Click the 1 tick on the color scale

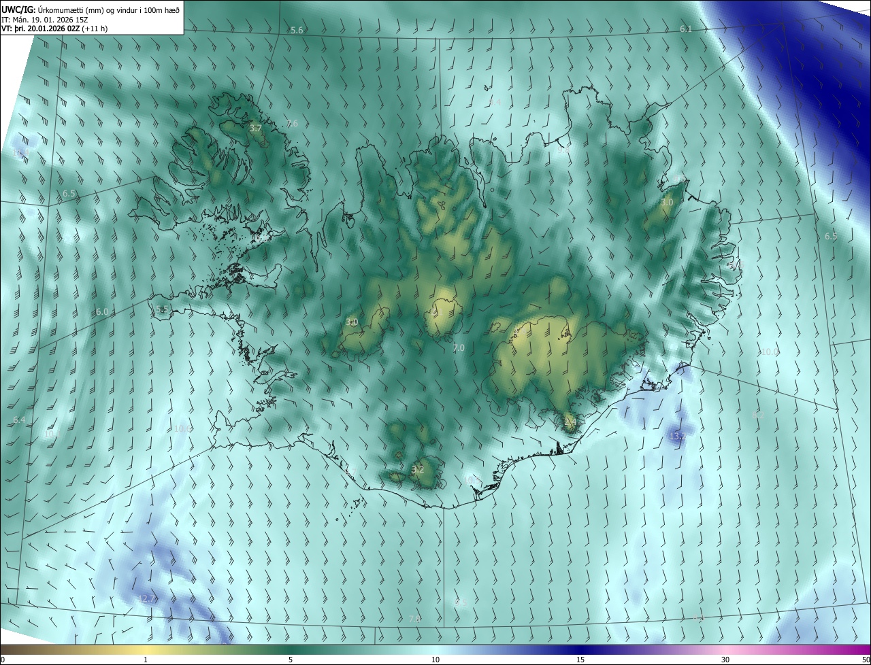pyautogui.click(x=146, y=660)
